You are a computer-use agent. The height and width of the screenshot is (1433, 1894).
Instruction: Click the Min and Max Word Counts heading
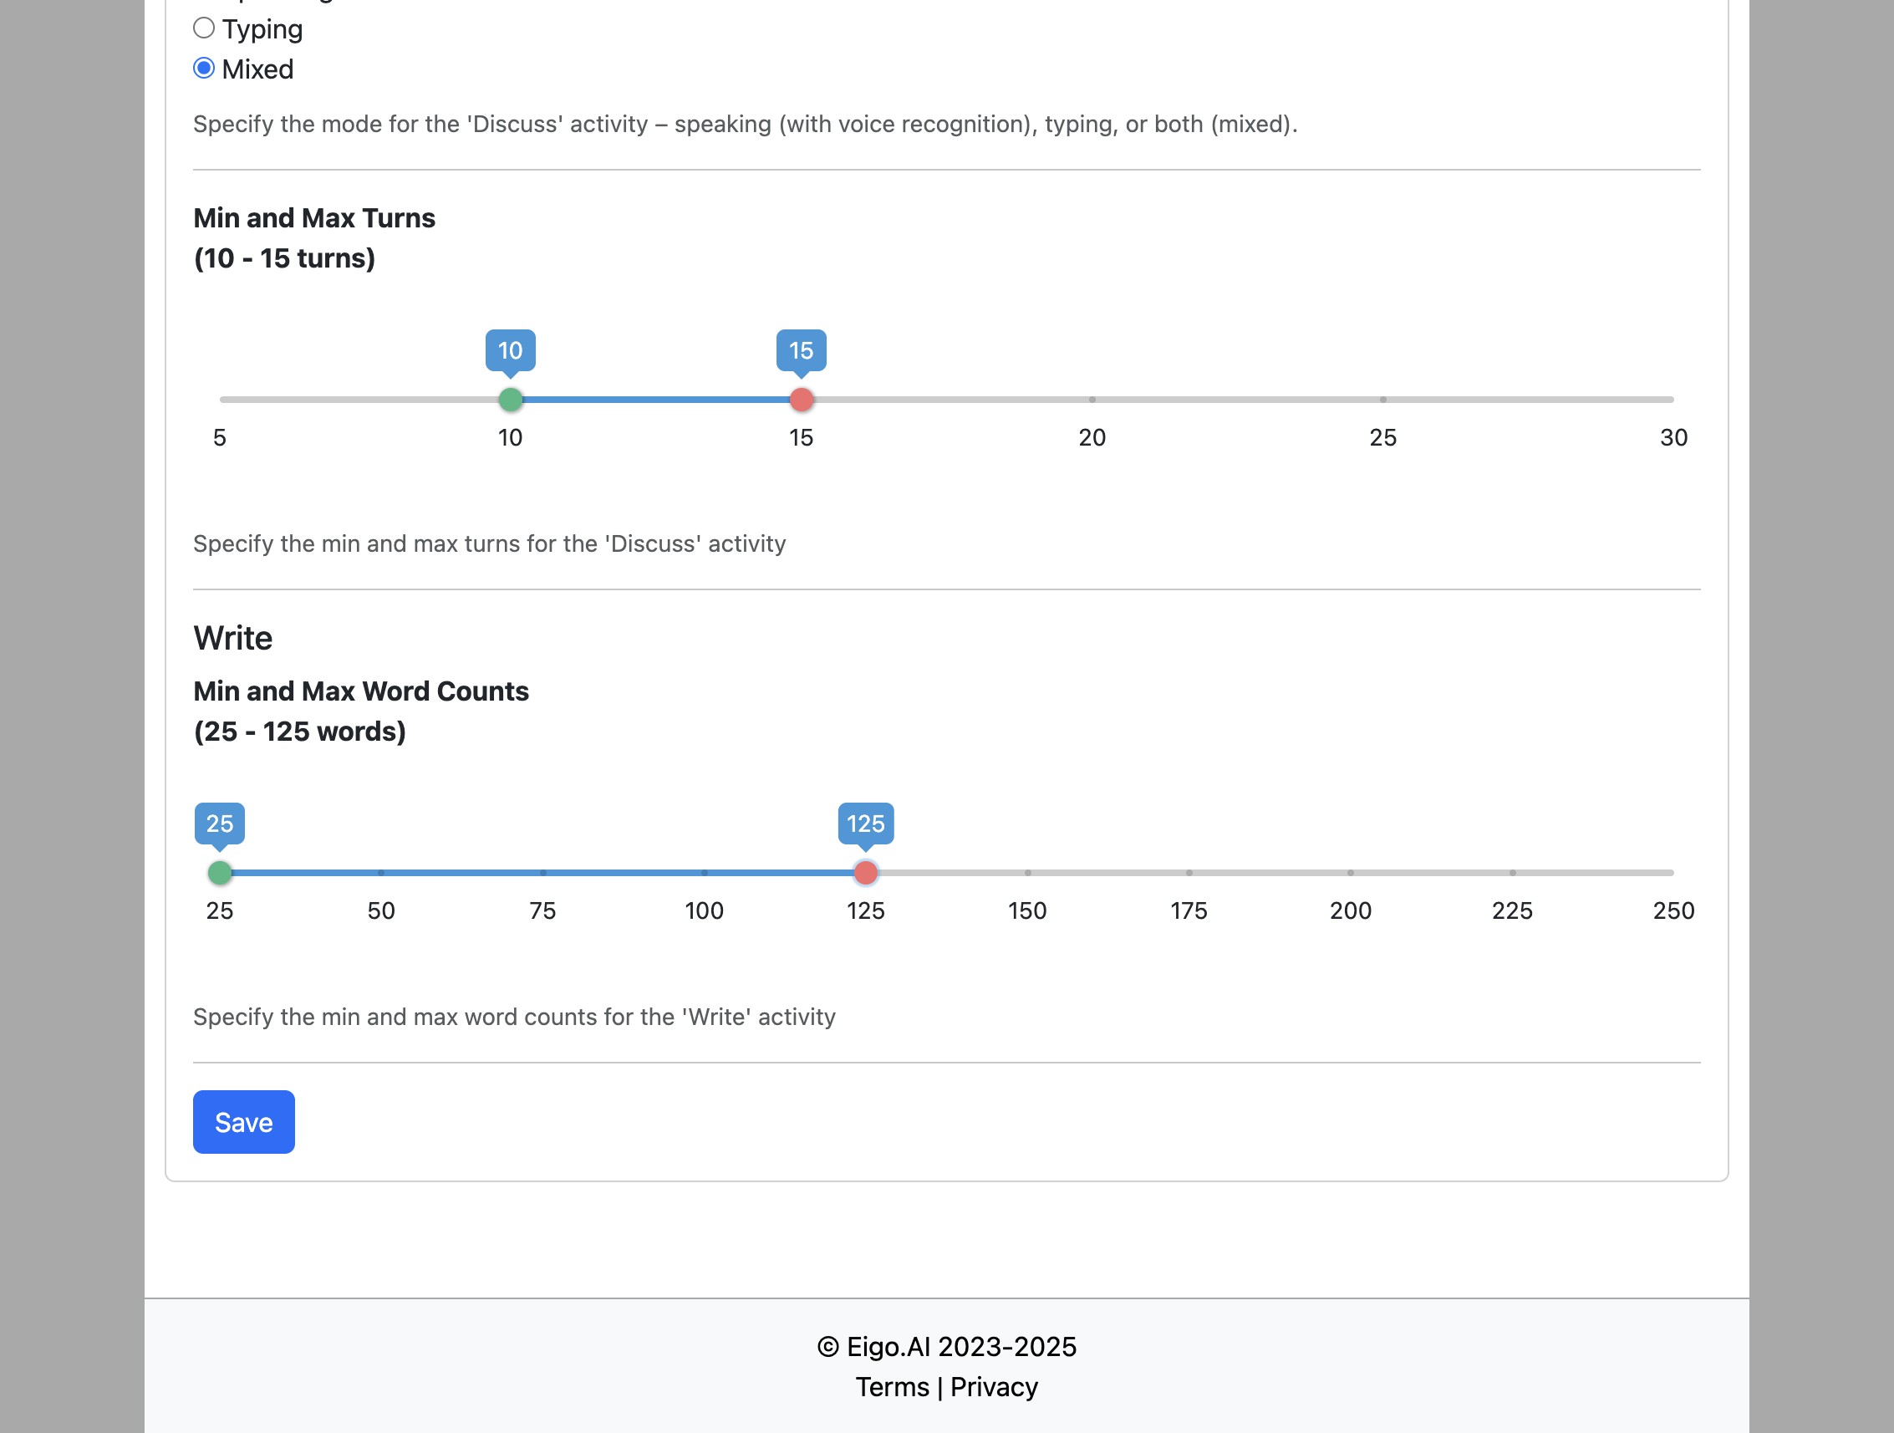tap(361, 691)
